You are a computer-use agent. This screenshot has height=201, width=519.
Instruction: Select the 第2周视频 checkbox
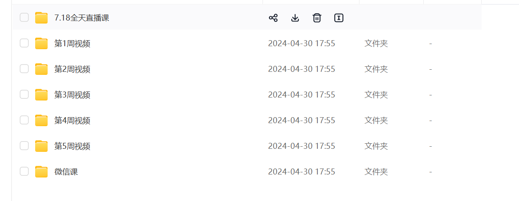tap(24, 69)
